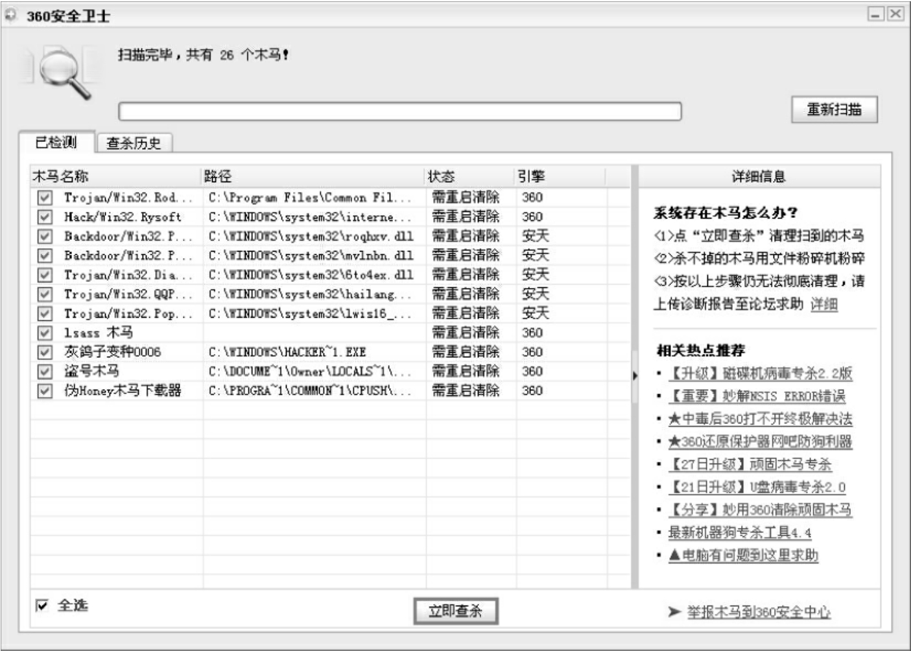This screenshot has height=651, width=911.
Task: Uncheck the Trojan/Win32.Pop... row checkbox
Action: coord(45,314)
